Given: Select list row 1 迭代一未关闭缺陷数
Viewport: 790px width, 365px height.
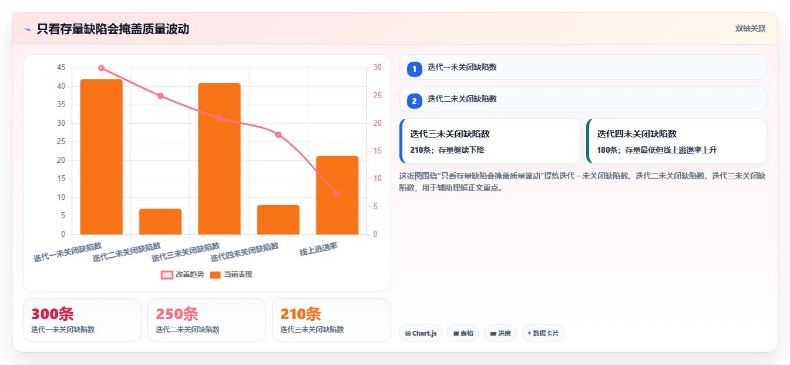Looking at the screenshot, I should coord(583,67).
